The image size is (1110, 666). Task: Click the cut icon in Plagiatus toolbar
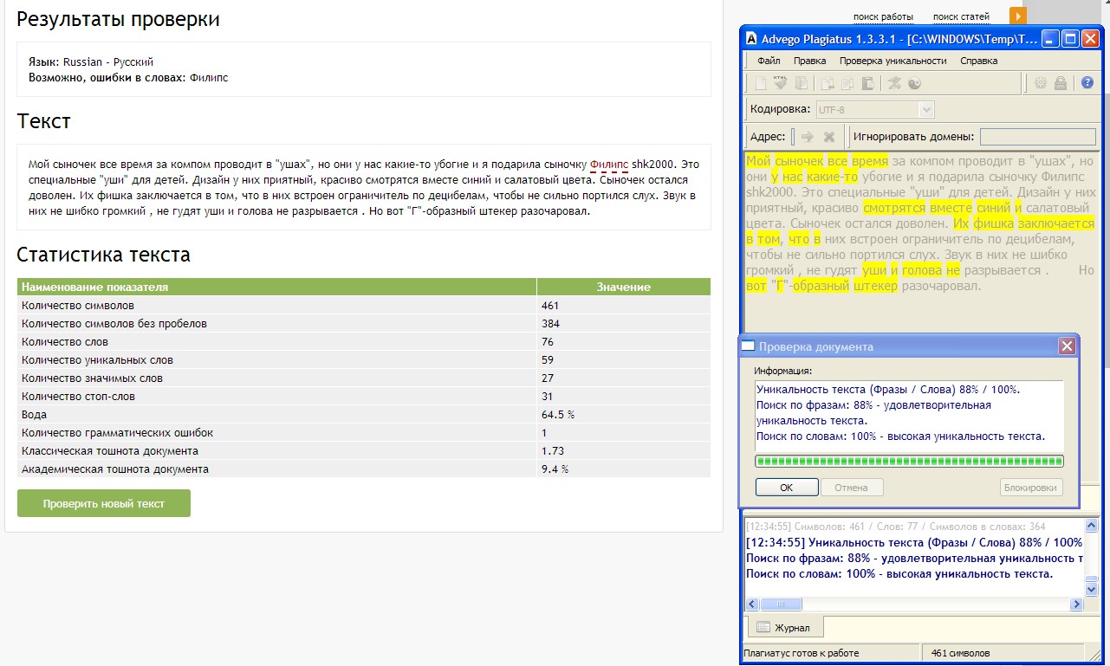(x=828, y=83)
